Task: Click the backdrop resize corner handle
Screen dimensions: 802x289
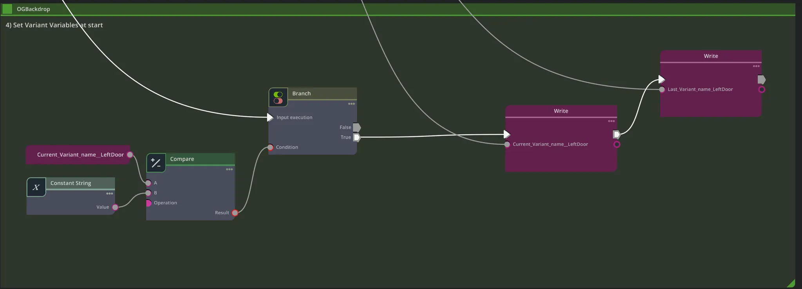Action: coord(791,284)
